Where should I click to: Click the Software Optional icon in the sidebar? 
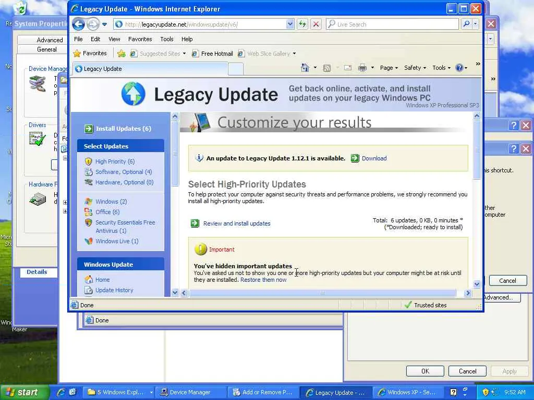click(x=89, y=172)
